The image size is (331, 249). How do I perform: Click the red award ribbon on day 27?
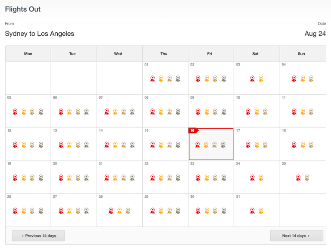[61, 211]
